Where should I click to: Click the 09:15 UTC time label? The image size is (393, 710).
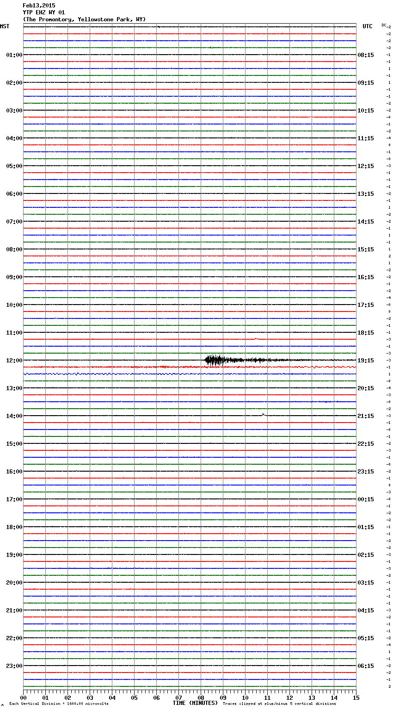click(366, 83)
